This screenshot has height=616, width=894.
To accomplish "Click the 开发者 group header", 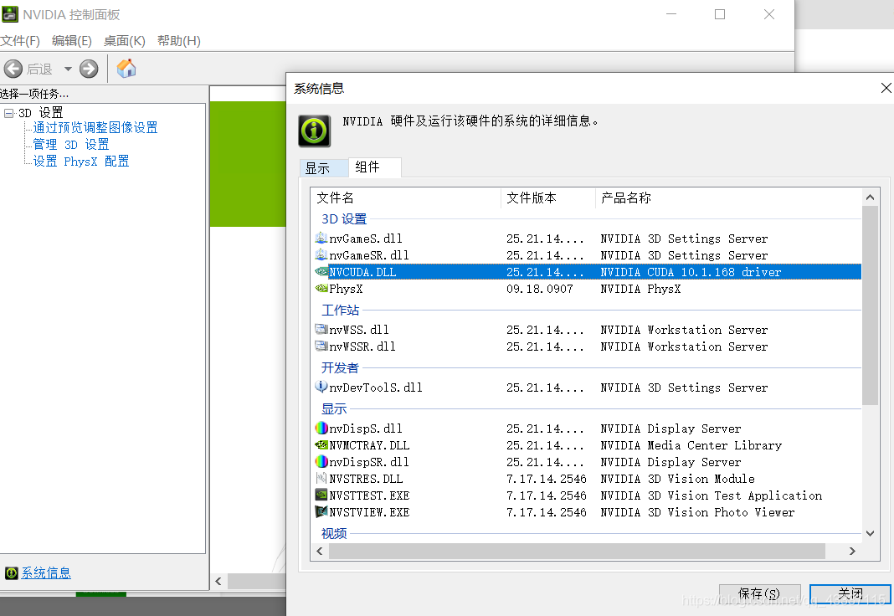I will 341,367.
